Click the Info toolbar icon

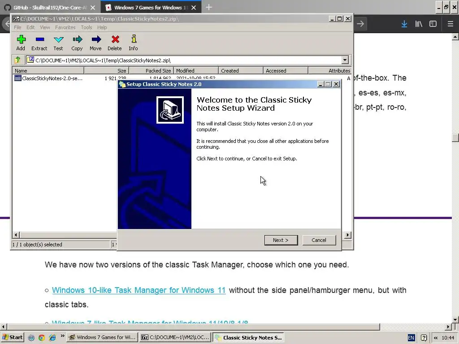[x=133, y=43]
